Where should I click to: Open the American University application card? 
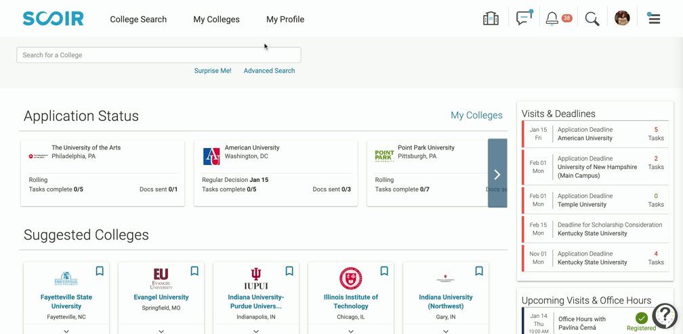tap(276, 173)
